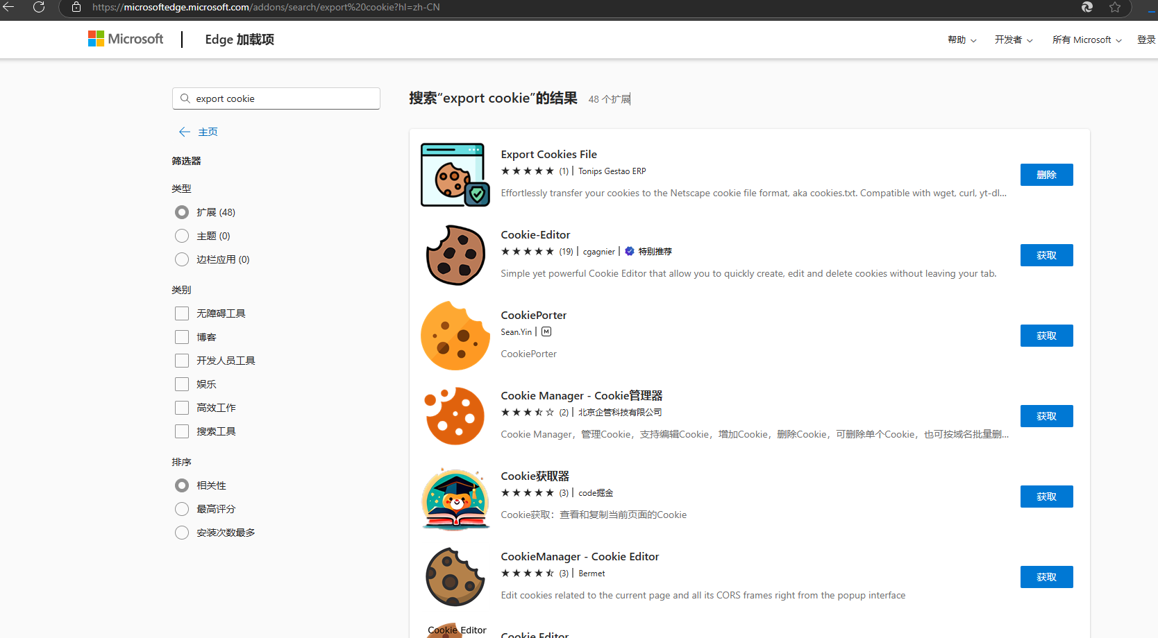Screen dimensions: 1158x638
Task: Check the 高效工作 category
Action: 182,408
